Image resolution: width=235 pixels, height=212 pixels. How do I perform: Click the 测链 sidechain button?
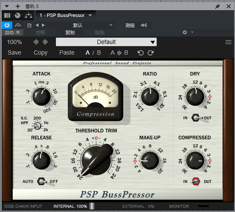(x=130, y=25)
